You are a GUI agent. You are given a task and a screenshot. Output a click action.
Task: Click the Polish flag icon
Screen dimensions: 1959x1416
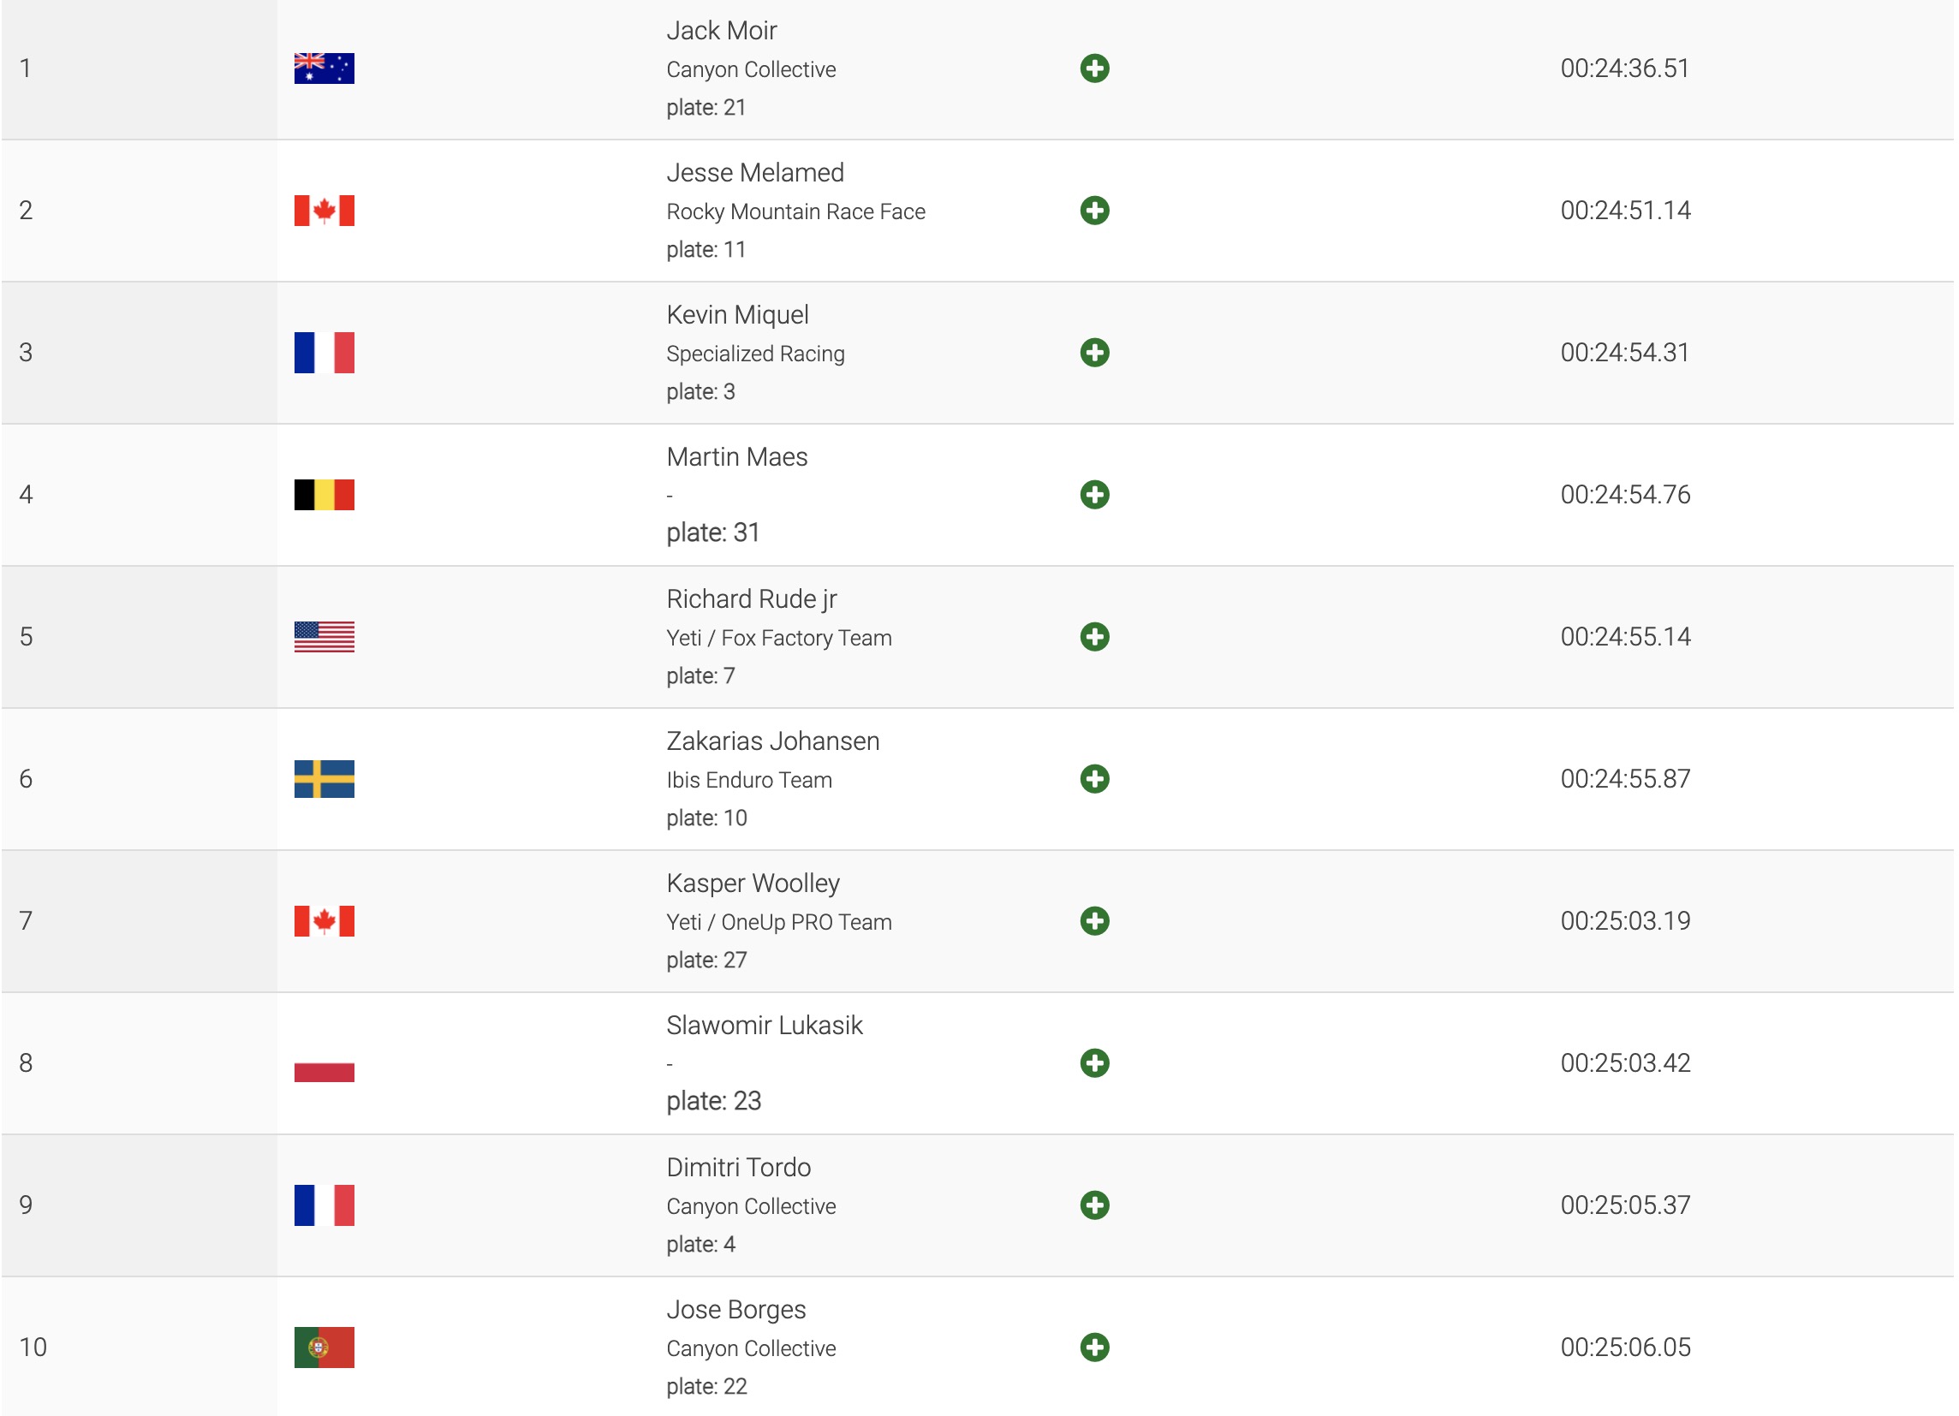(x=324, y=1063)
